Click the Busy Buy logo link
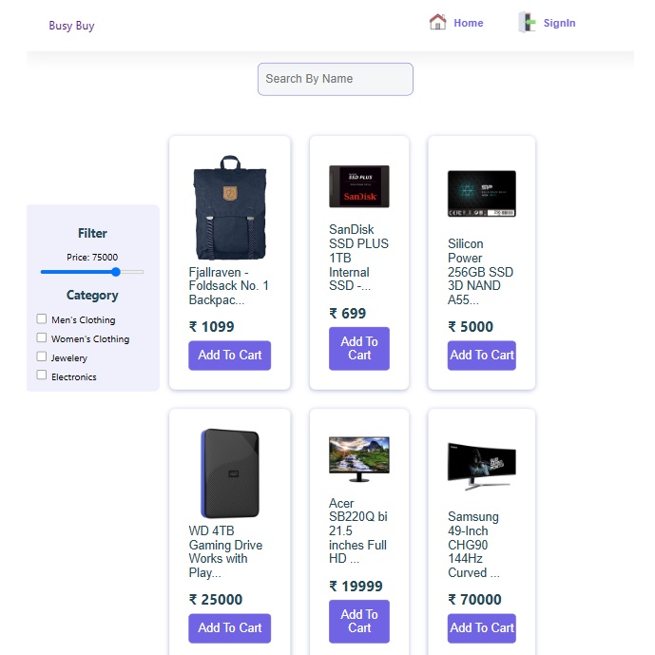 click(71, 26)
